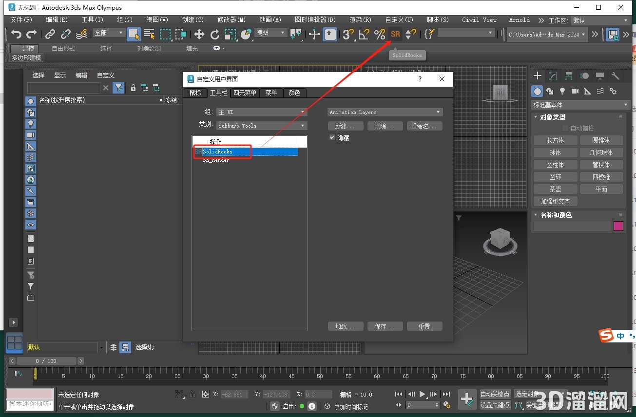
Task: Open the Hierarchy panel tab icon
Action: [569, 76]
